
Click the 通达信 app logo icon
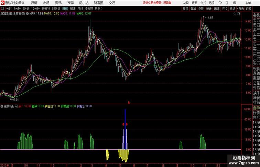[3, 3]
